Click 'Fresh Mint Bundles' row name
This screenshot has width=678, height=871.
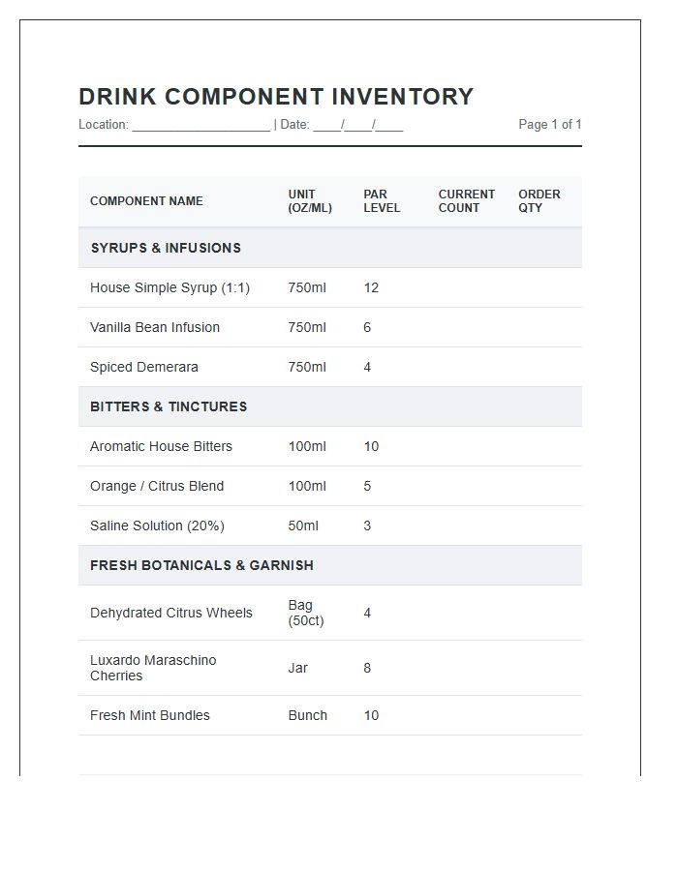150,715
